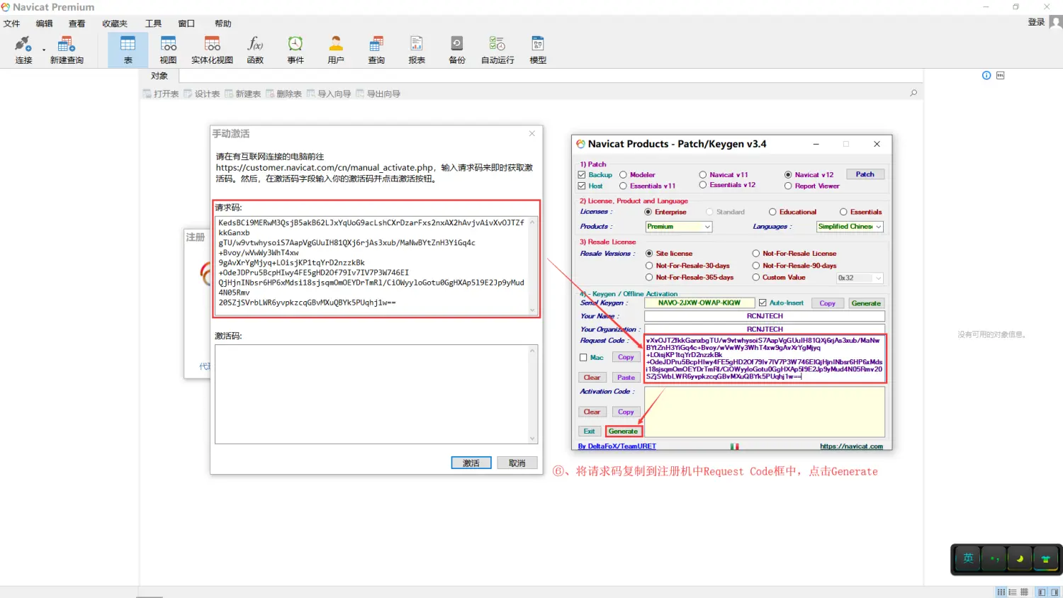
Task: Toggle the Mac checkbox
Action: tap(583, 357)
